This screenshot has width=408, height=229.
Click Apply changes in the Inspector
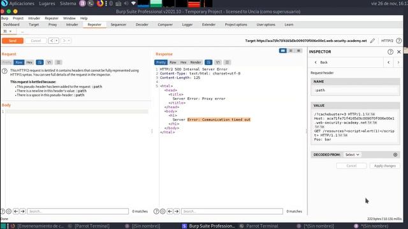tap(385, 166)
